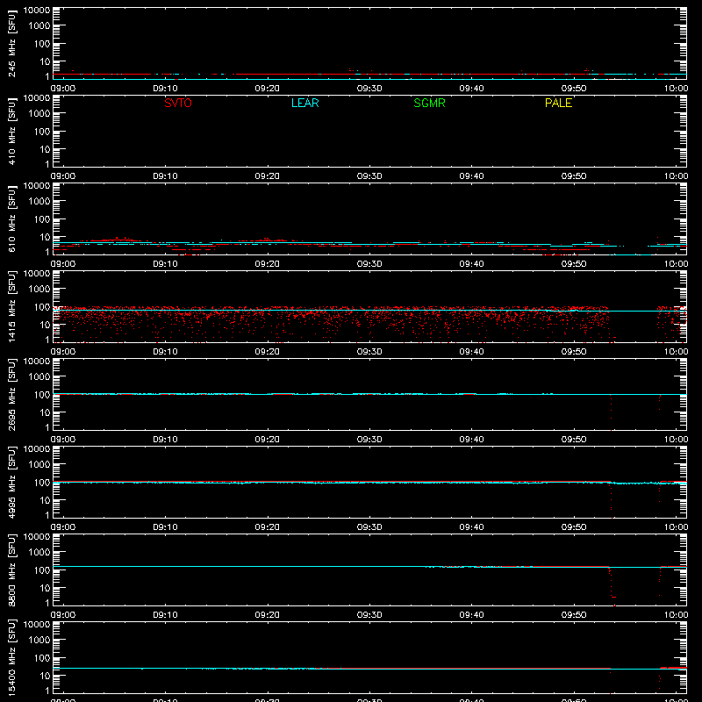The image size is (702, 702).
Task: Click 09:10 time label under 610 MHz plot
Action: click(165, 264)
